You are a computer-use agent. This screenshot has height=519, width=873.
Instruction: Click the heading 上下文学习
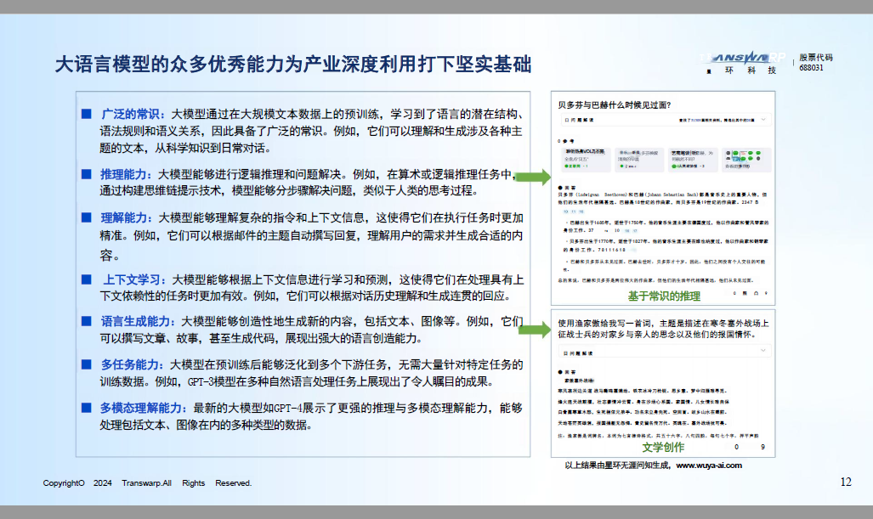[x=133, y=279]
